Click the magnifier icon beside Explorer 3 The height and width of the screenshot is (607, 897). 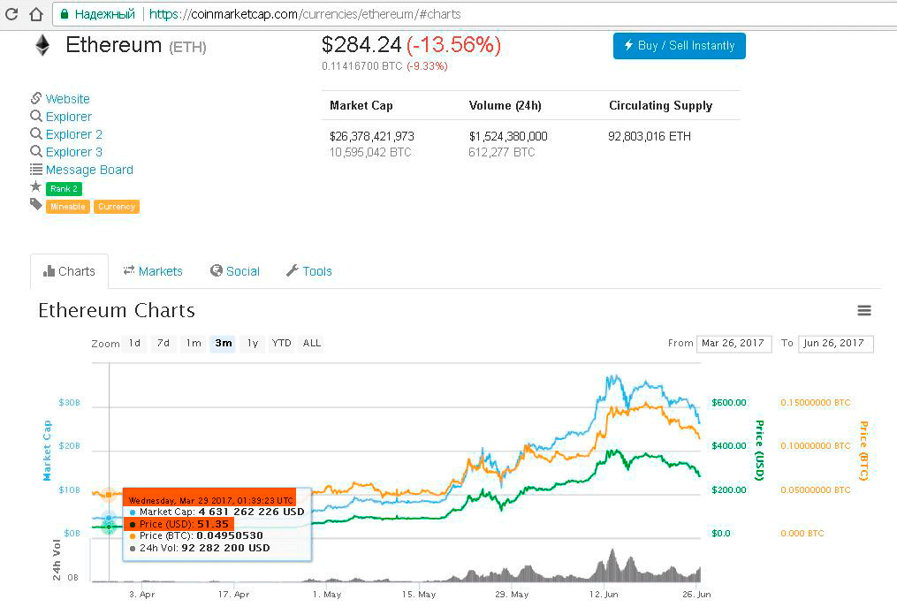(x=36, y=152)
